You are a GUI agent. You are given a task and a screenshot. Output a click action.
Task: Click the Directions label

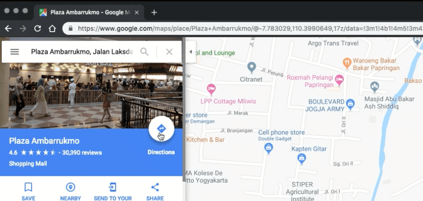click(161, 152)
